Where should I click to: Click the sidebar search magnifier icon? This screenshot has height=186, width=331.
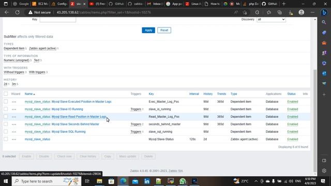[324, 22]
